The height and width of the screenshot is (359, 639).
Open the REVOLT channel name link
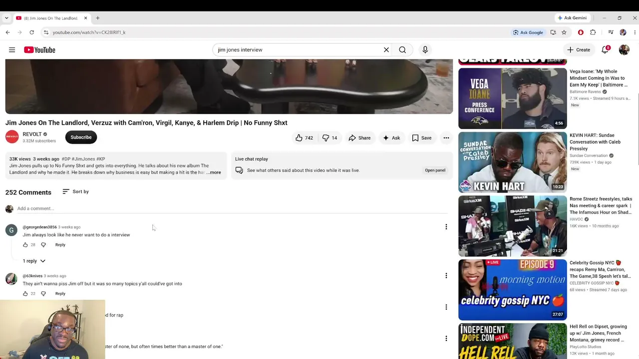pyautogui.click(x=32, y=134)
